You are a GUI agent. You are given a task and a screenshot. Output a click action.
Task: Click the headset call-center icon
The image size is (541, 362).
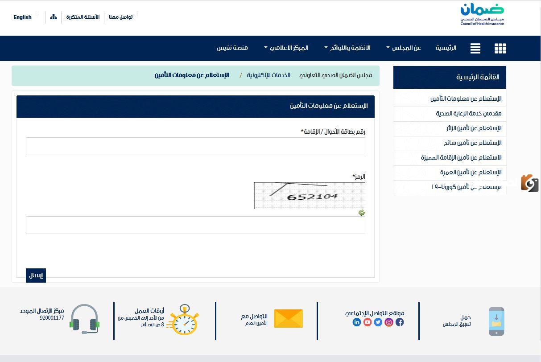(x=84, y=318)
